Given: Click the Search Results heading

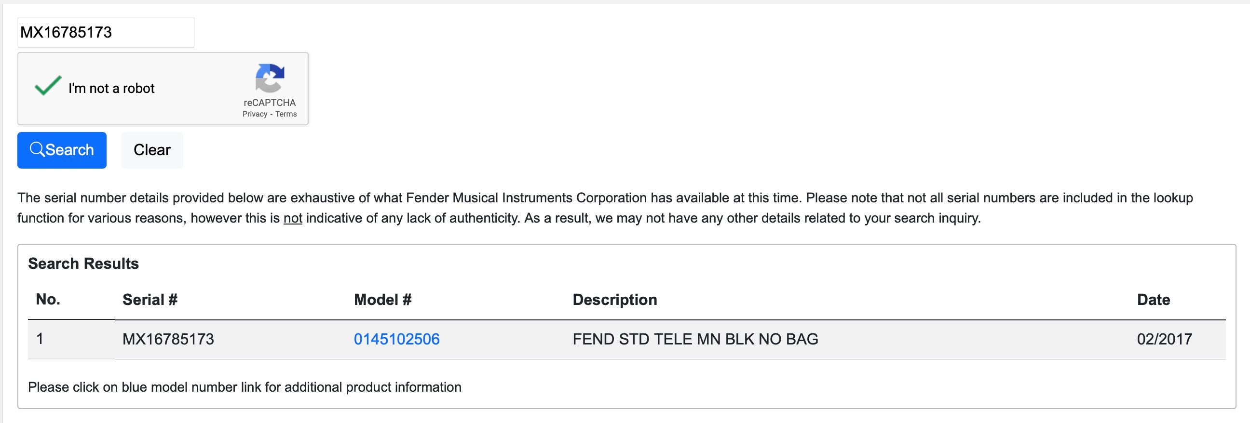Looking at the screenshot, I should point(83,264).
